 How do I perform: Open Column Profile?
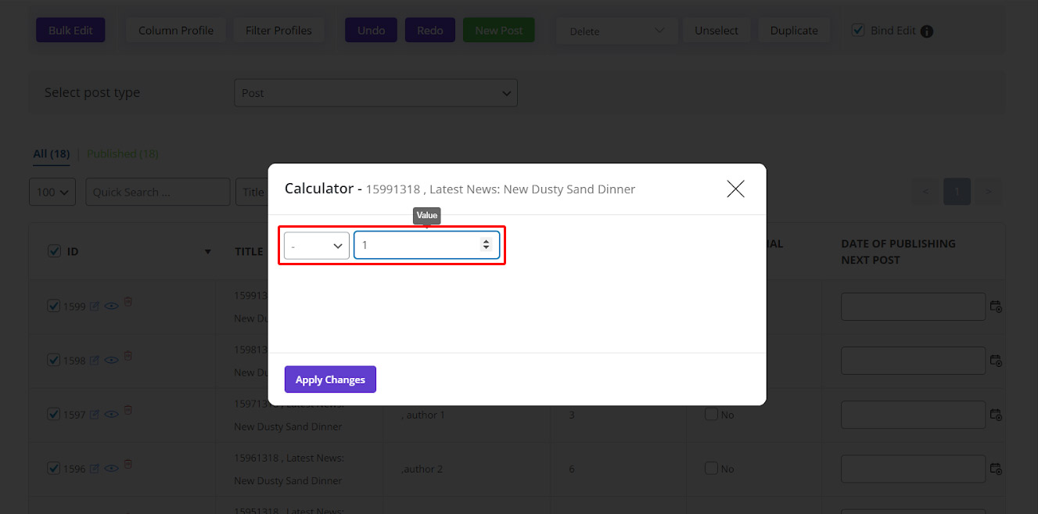click(176, 31)
